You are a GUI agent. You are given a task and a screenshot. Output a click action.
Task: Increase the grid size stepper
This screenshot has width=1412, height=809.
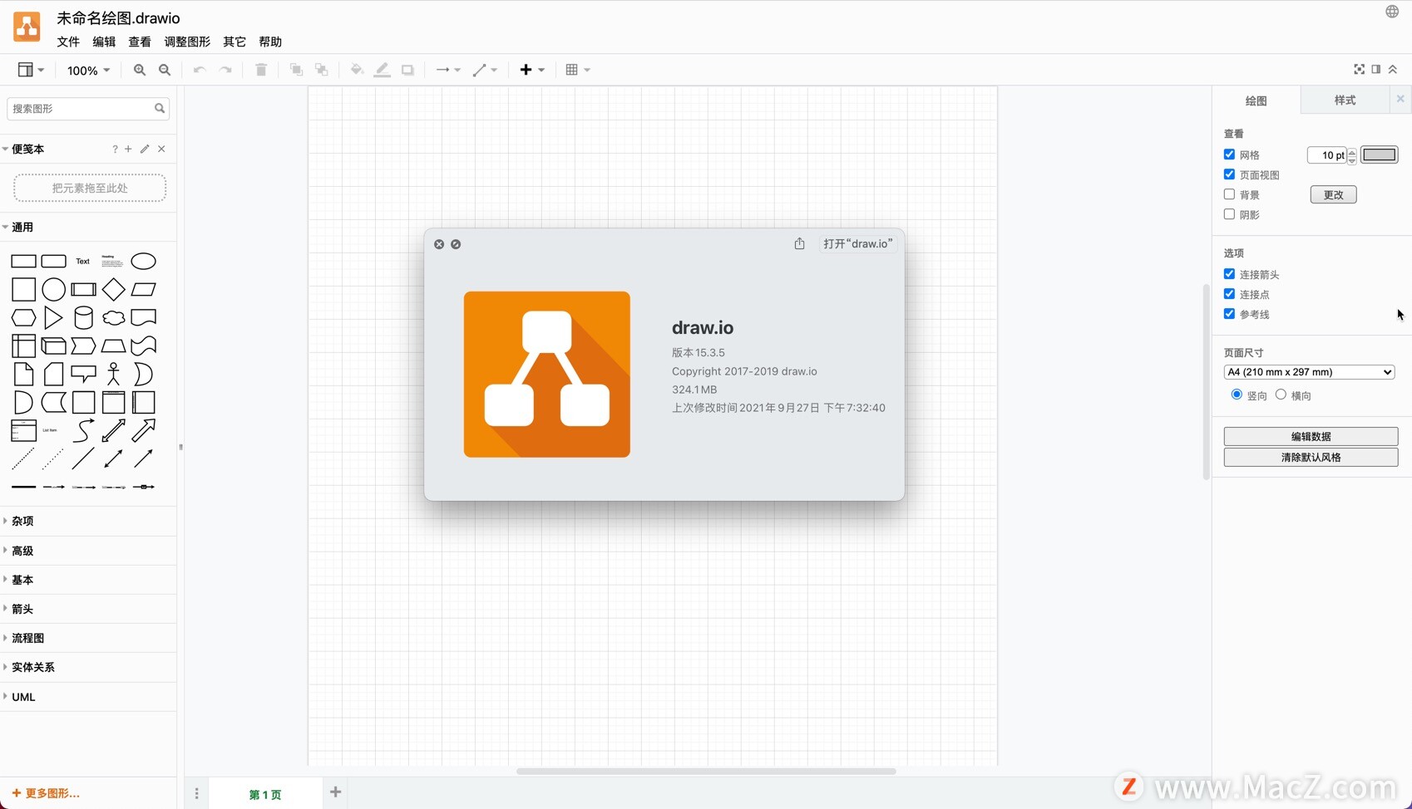1352,151
